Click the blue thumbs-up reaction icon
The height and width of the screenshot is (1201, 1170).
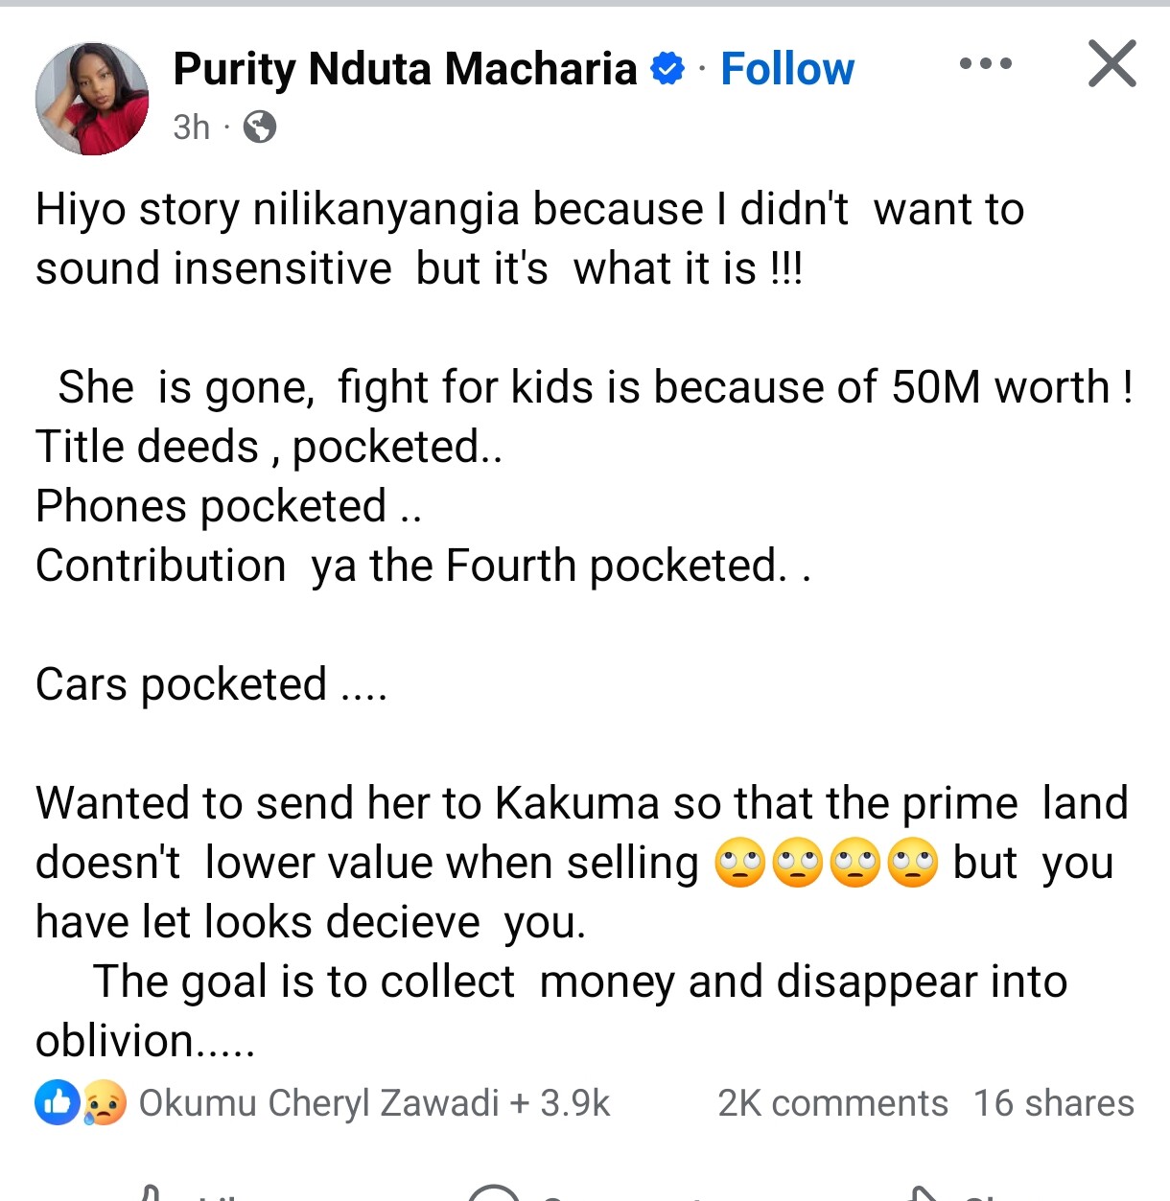point(58,1103)
